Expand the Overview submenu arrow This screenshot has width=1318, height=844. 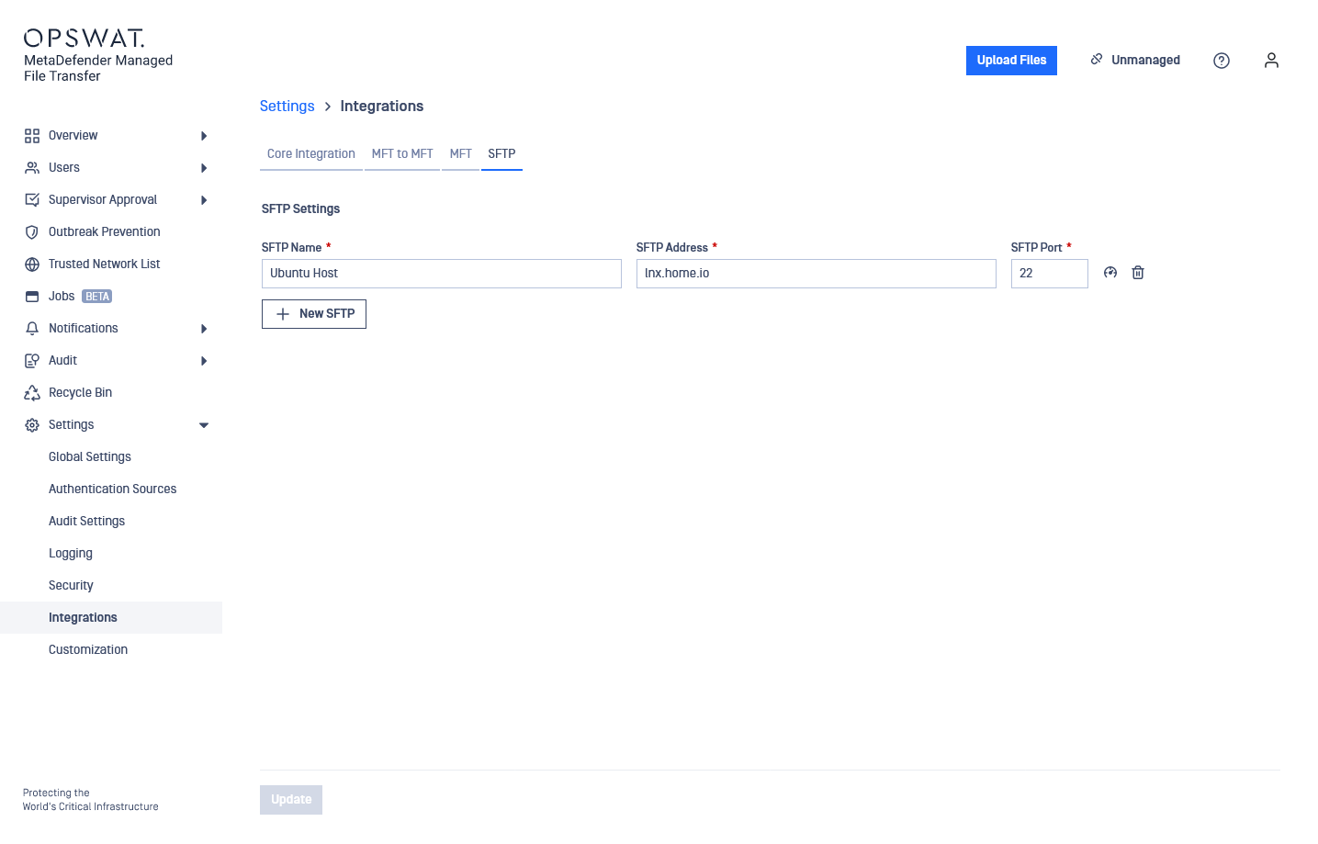[x=204, y=136]
